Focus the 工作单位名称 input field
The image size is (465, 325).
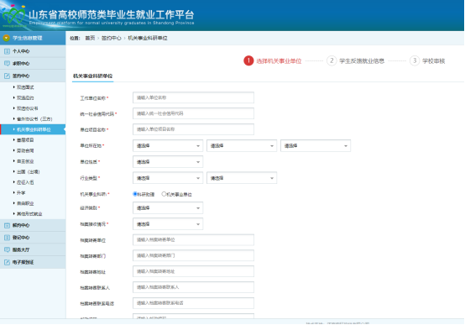[x=193, y=97]
